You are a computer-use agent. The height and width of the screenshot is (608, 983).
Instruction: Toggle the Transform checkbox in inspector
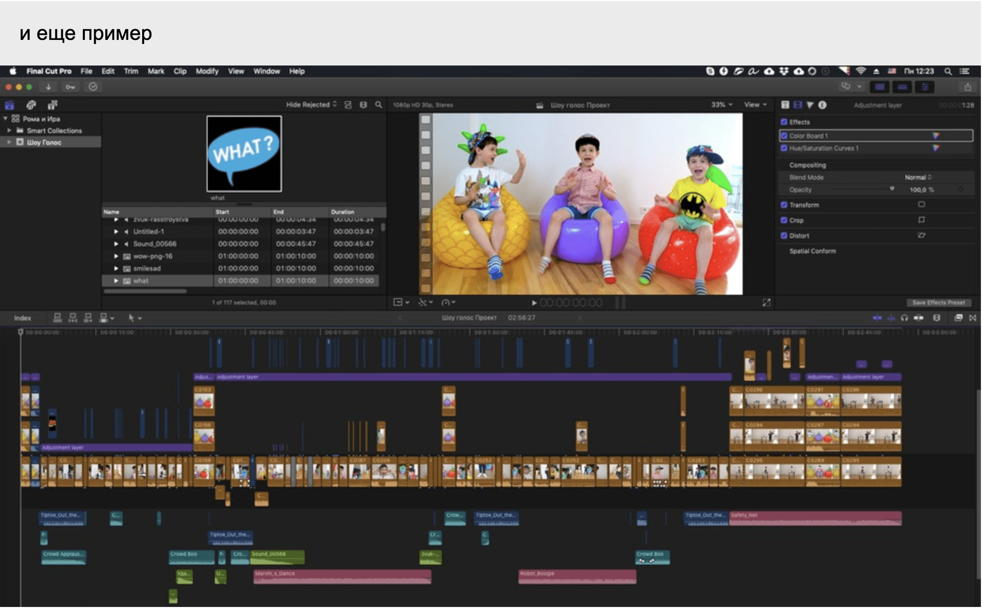pos(784,205)
